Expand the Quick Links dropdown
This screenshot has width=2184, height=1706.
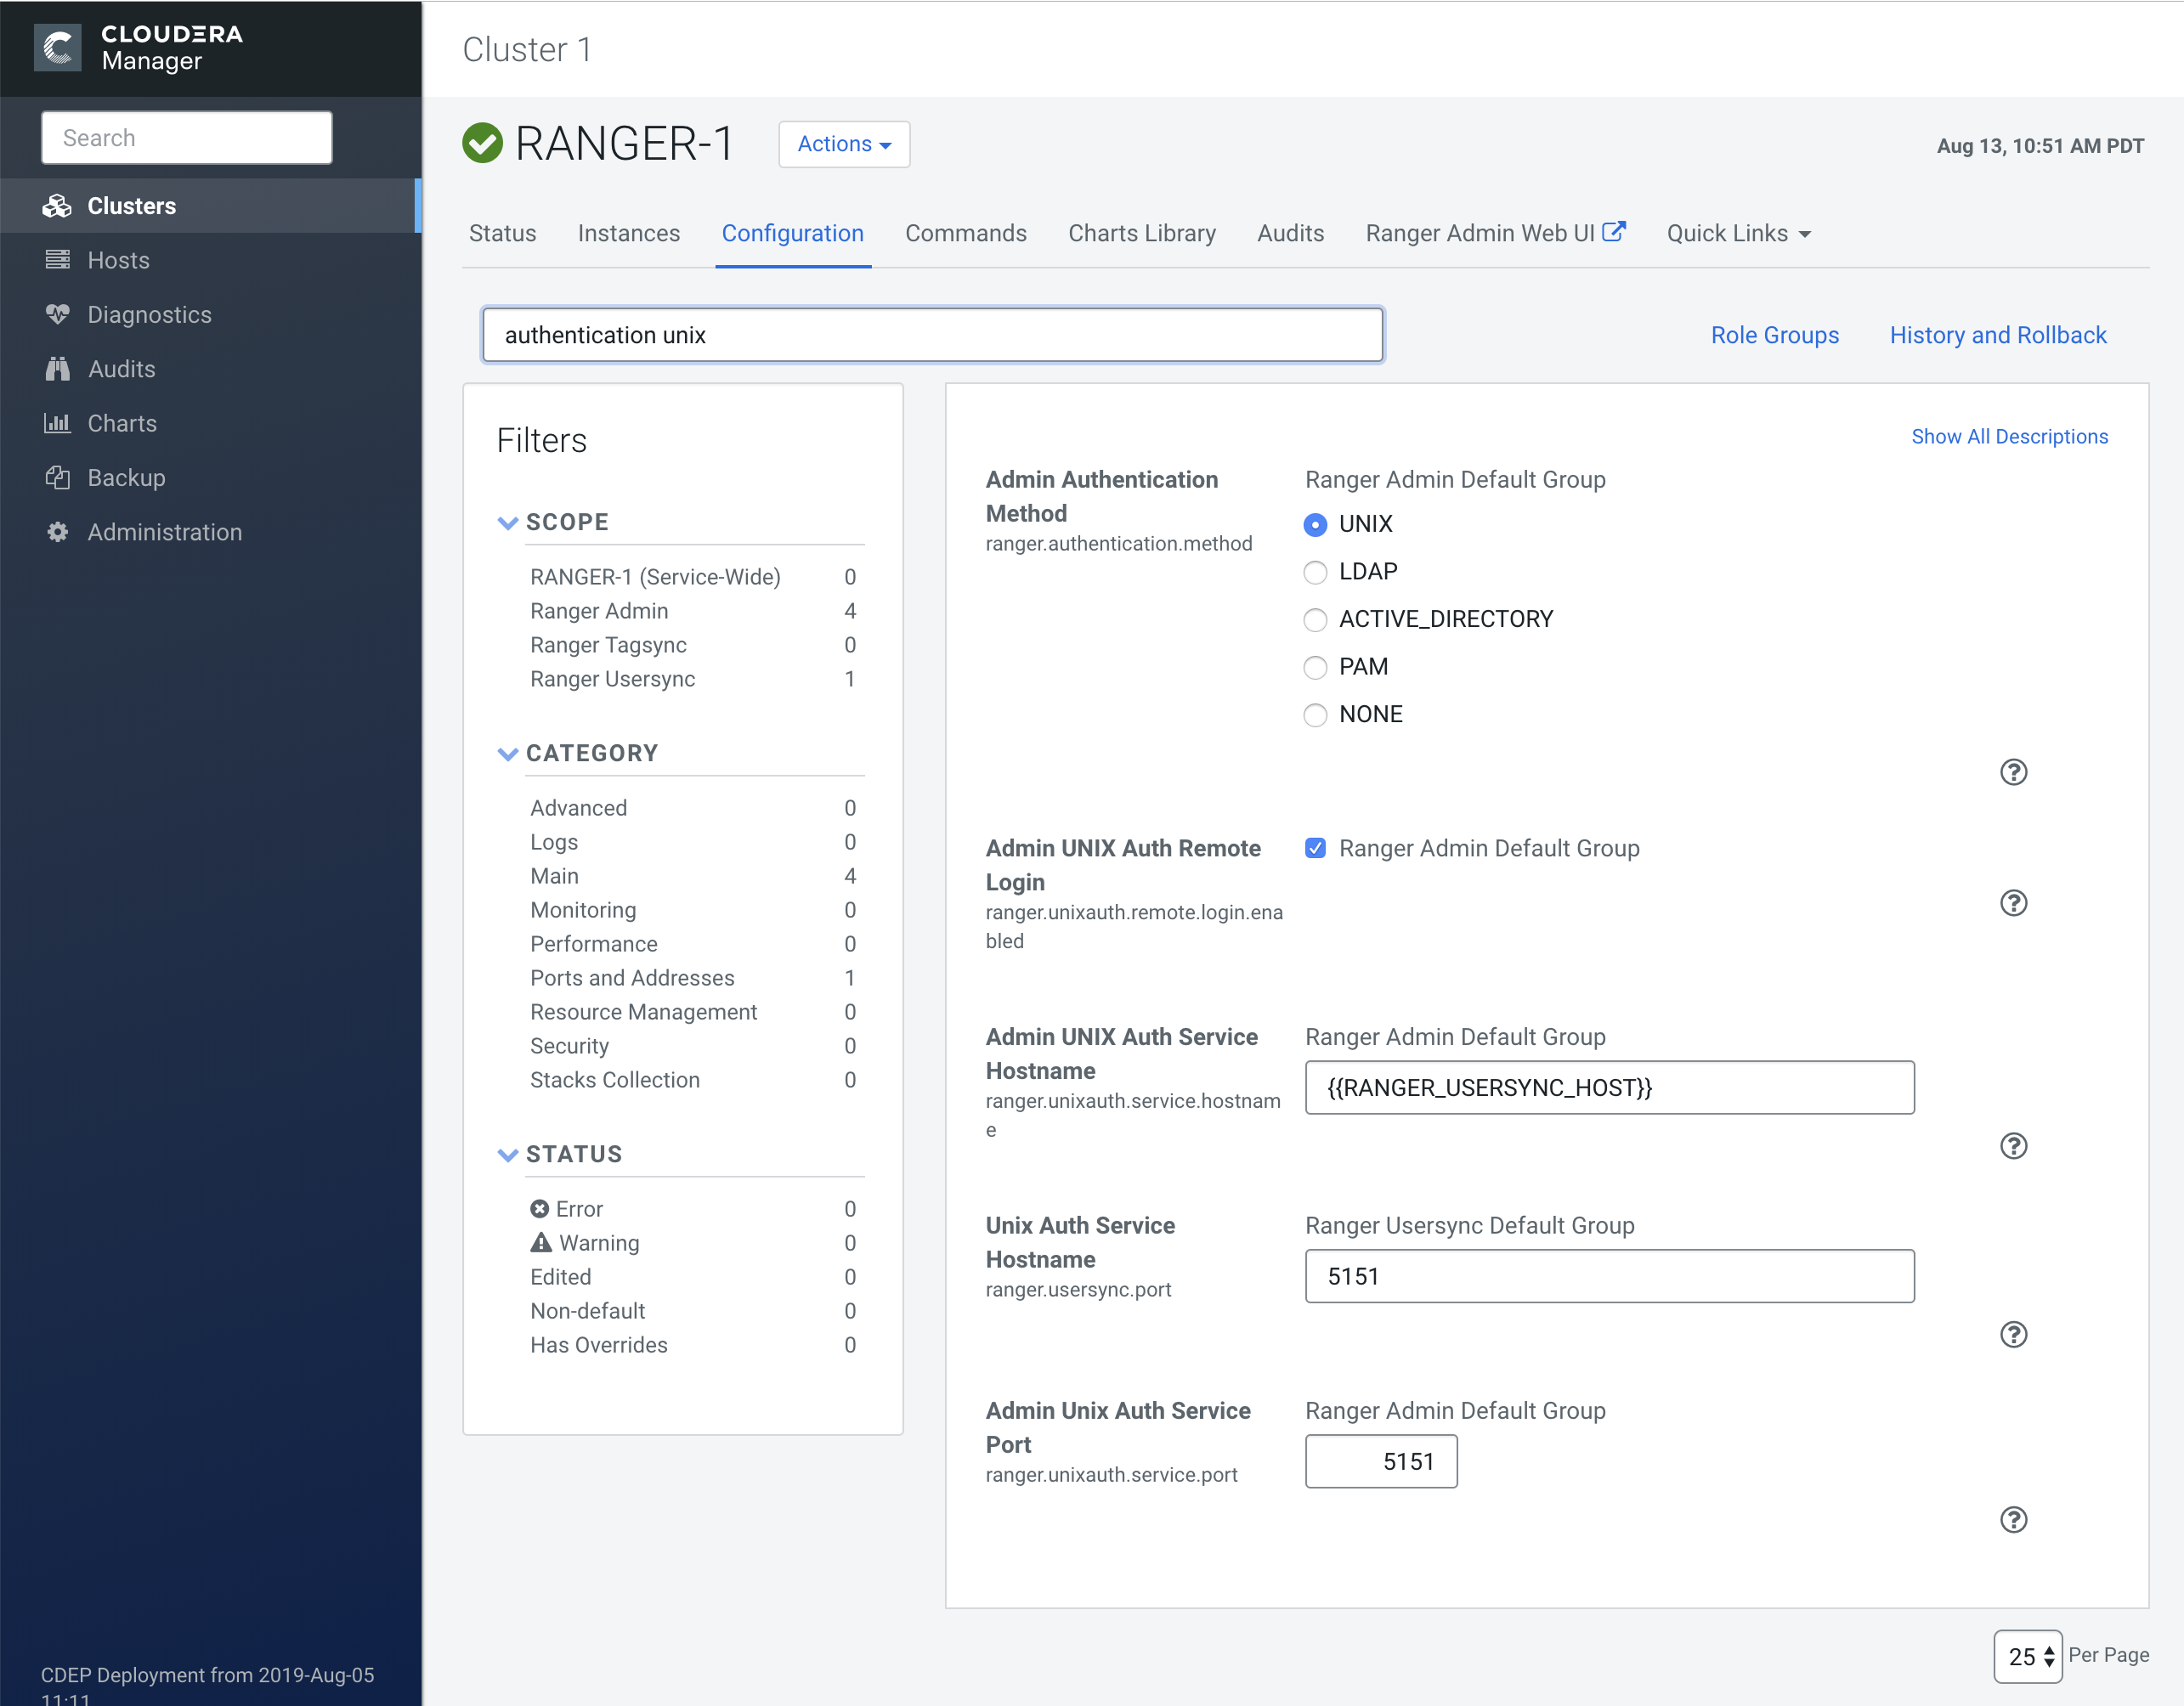point(1738,234)
